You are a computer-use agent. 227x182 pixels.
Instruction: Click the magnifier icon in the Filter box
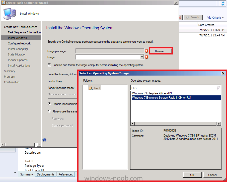pos(218,88)
